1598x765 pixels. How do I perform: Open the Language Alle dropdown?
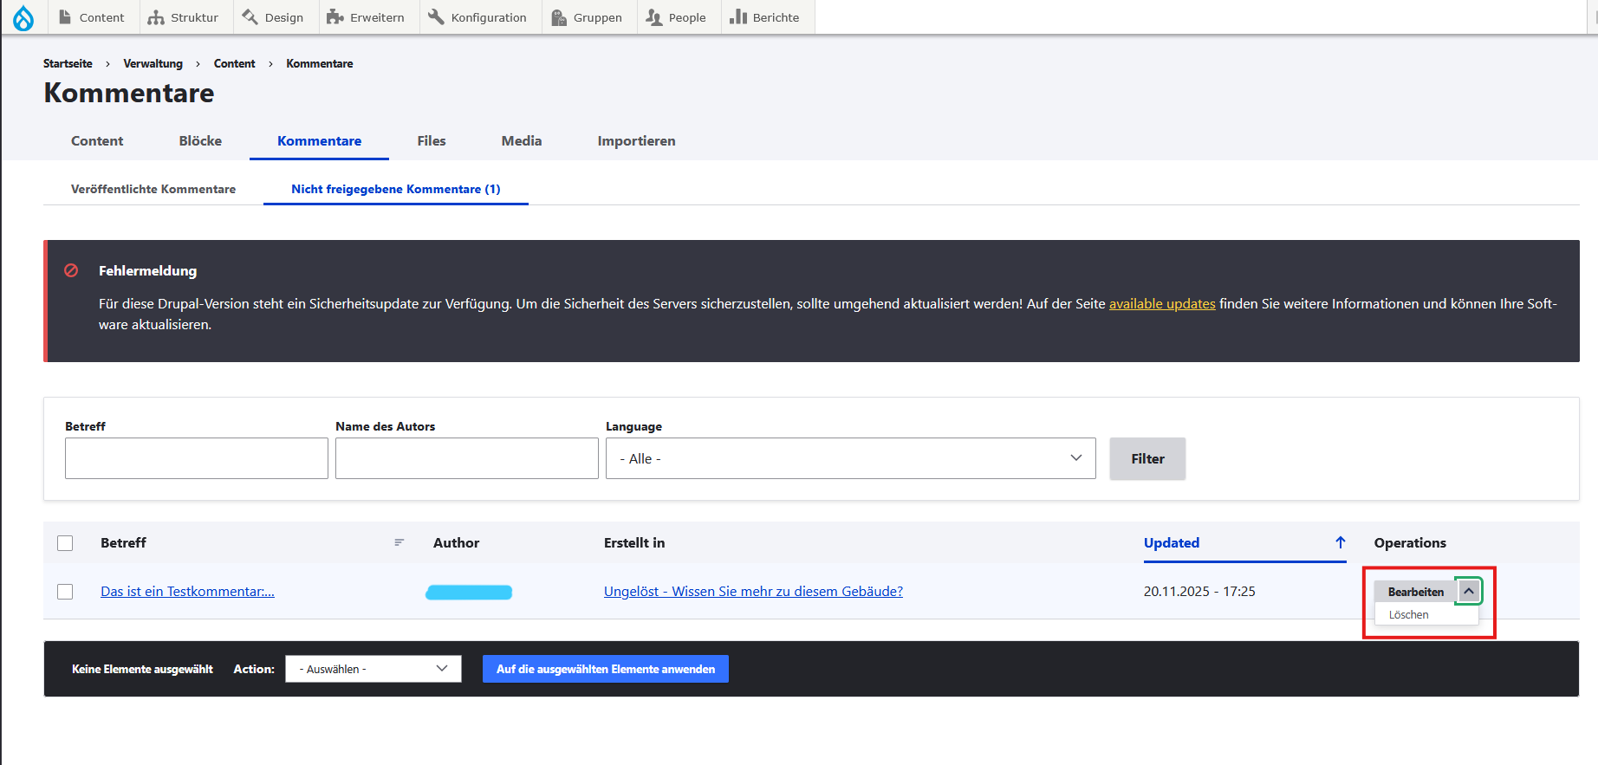pyautogui.click(x=851, y=458)
